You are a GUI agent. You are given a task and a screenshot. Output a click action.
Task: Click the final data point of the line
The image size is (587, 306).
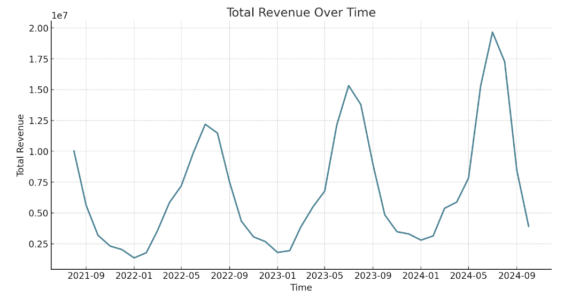point(529,227)
